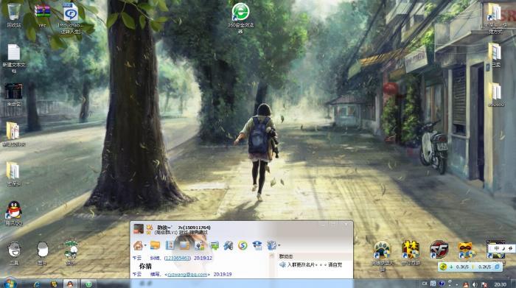Click the green message board icon
This screenshot has width=516, height=288.
click(215, 245)
